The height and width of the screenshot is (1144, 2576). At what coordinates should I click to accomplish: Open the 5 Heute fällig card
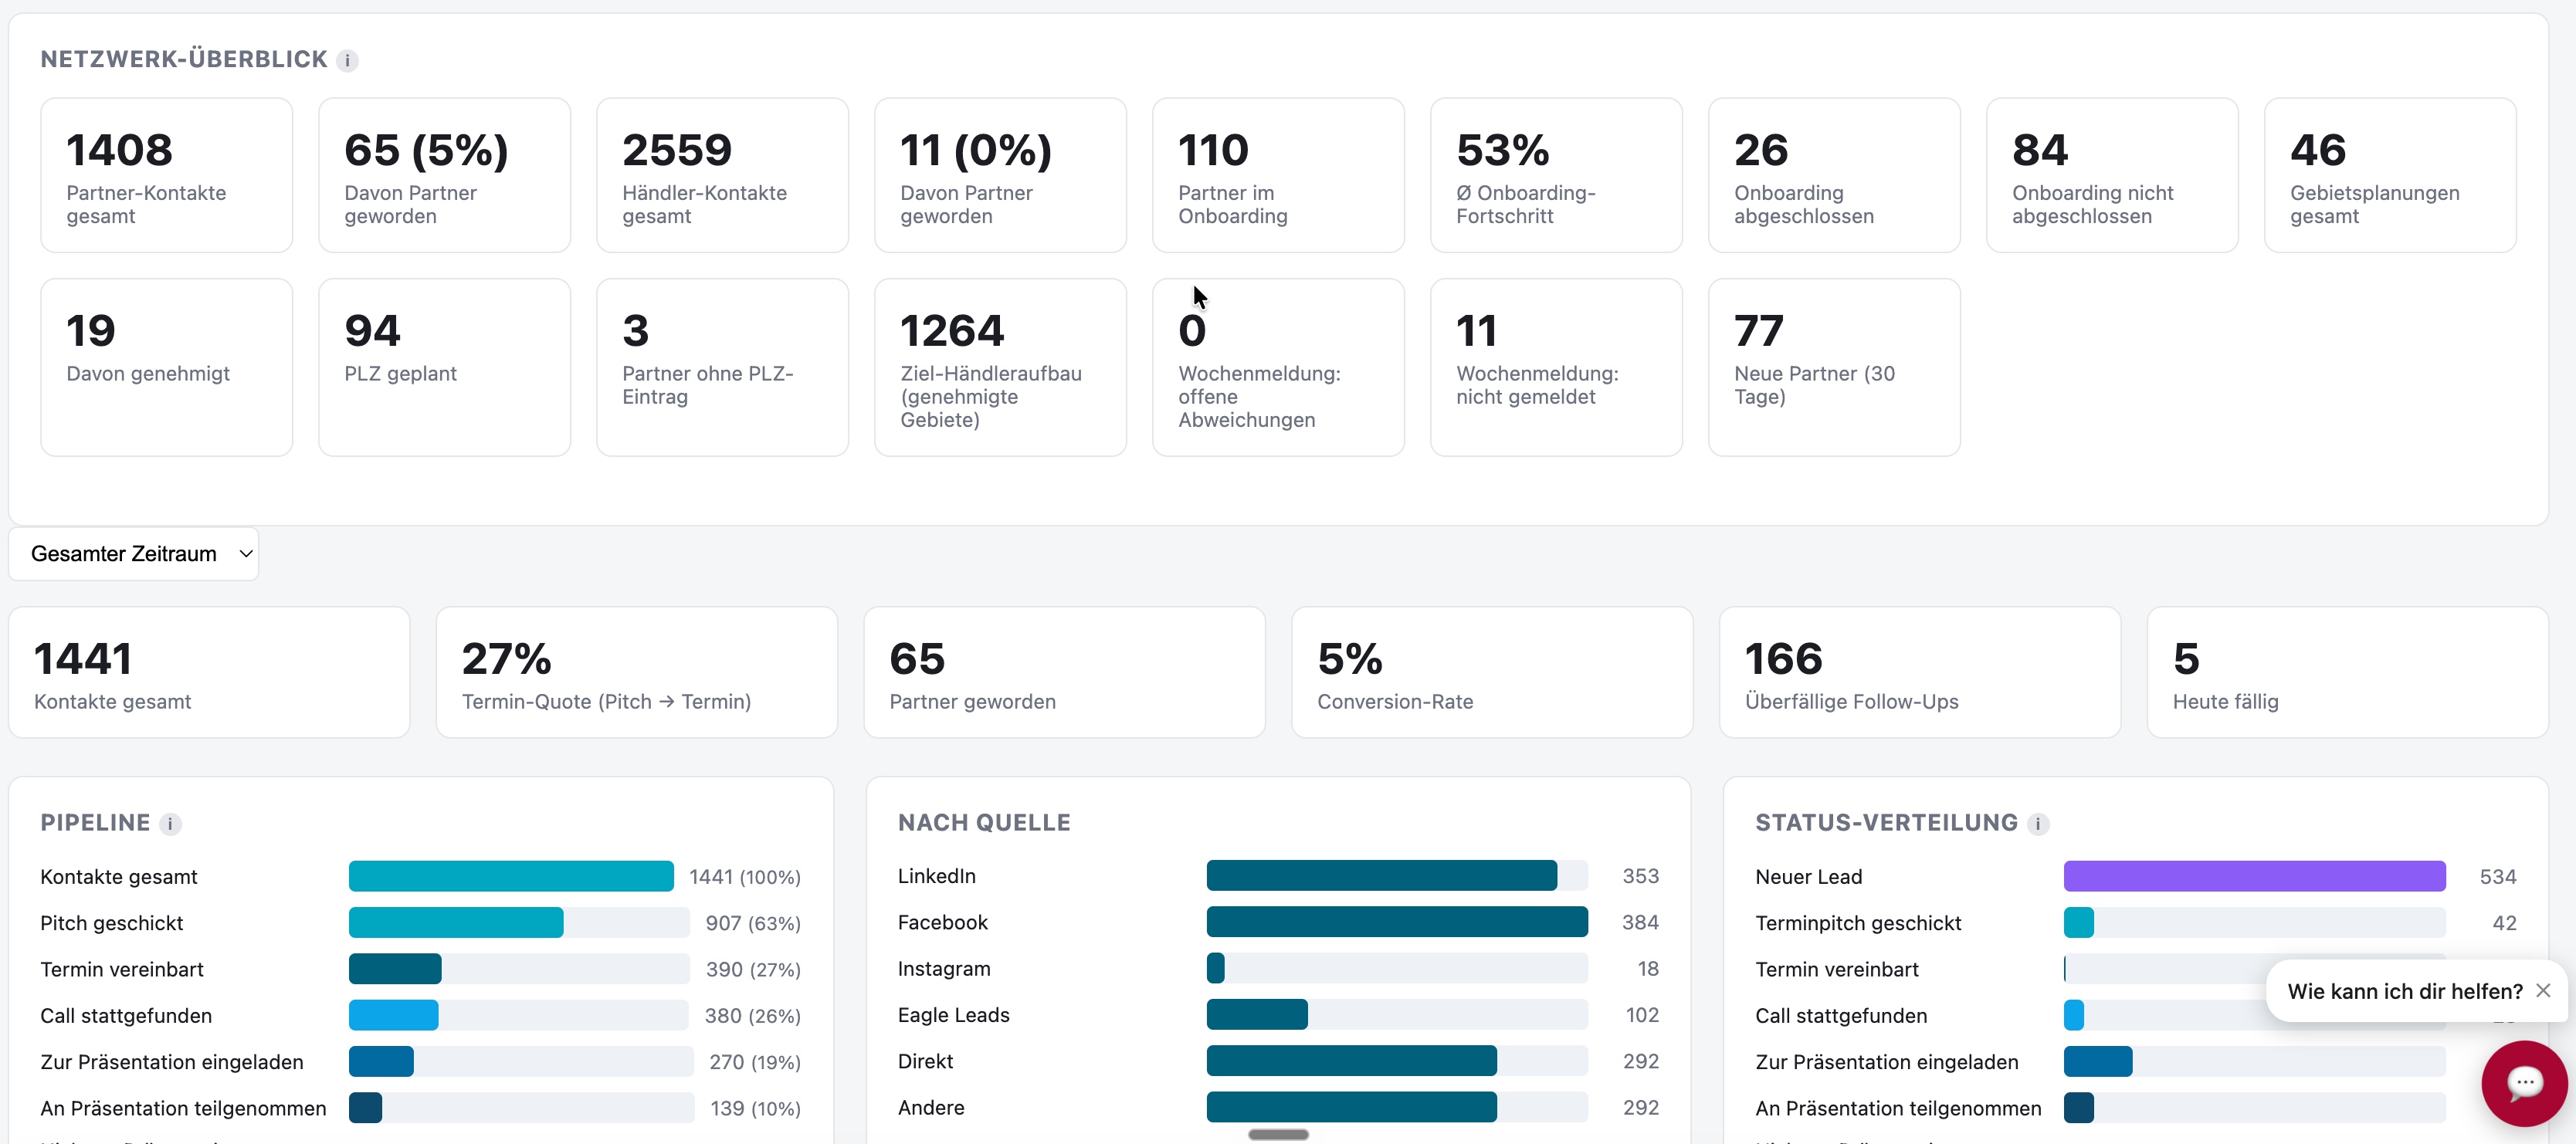pyautogui.click(x=2347, y=672)
